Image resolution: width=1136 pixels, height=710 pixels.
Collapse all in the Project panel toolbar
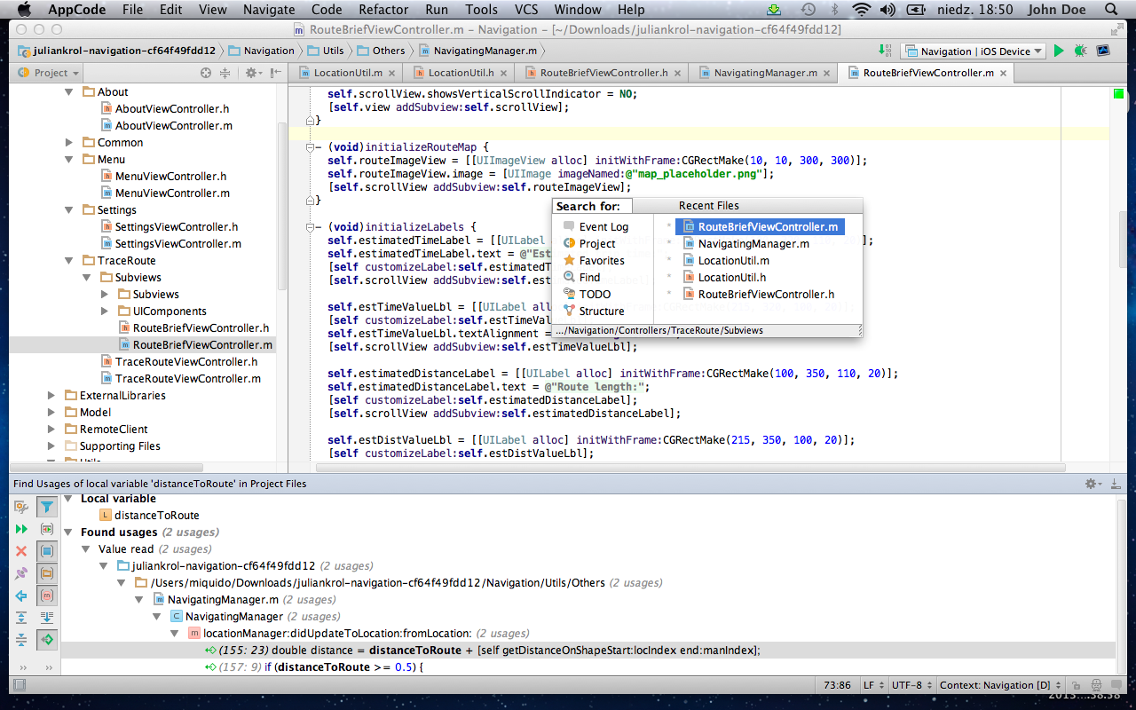click(225, 73)
